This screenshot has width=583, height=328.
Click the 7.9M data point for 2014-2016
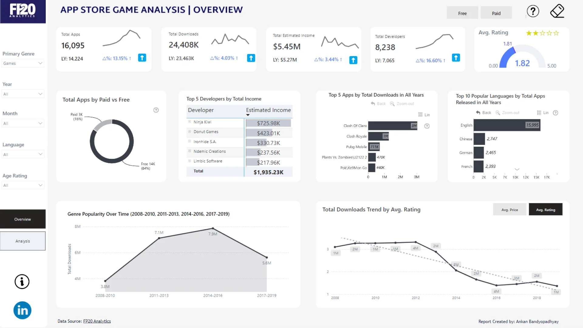213,228
